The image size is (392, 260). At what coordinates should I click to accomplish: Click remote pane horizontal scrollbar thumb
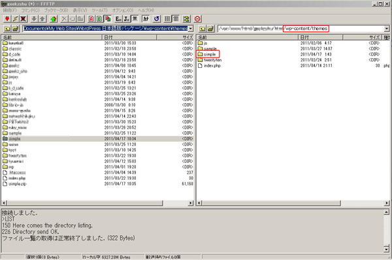point(271,203)
